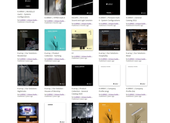This screenshot has width=170, height=123.
Task: Open the Pinnacle mark II cover thumbnail
Action: point(109,7)
